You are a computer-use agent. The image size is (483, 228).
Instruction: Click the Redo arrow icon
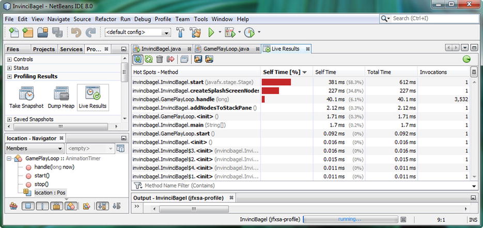pos(90,32)
